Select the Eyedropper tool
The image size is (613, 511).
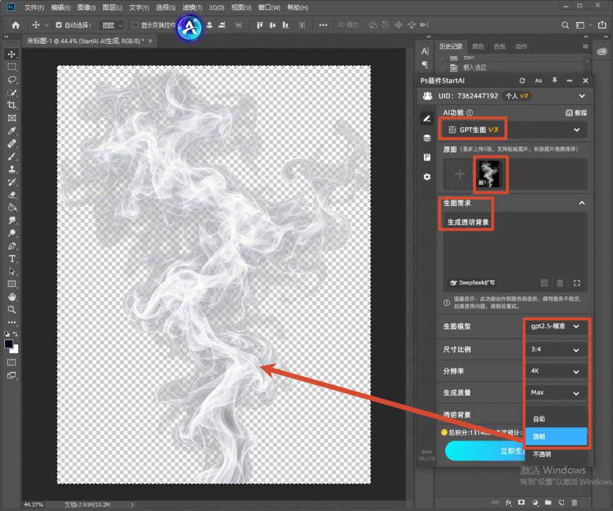tap(12, 131)
